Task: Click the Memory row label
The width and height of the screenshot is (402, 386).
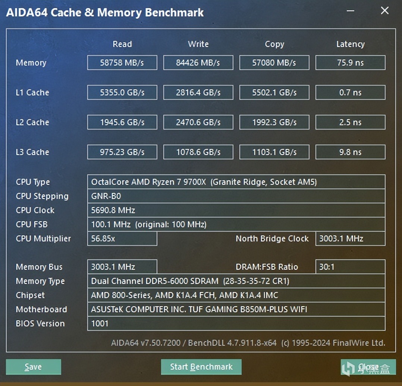Action: point(31,63)
